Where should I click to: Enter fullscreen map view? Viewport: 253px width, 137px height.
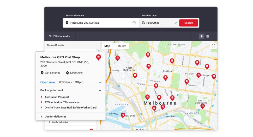[213, 46]
